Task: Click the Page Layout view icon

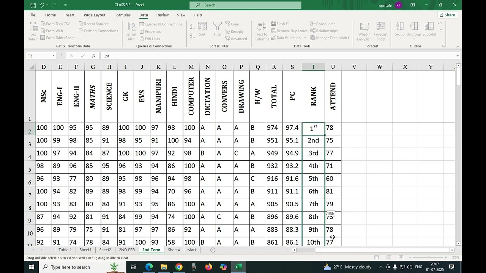Action: coord(388,257)
